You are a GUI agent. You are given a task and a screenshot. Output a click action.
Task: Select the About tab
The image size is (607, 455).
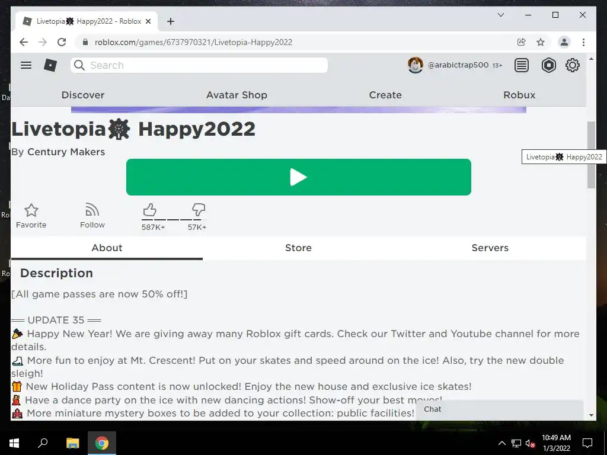(107, 248)
